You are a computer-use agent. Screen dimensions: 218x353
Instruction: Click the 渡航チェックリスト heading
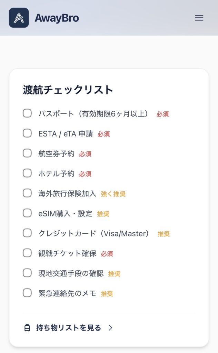coord(68,90)
